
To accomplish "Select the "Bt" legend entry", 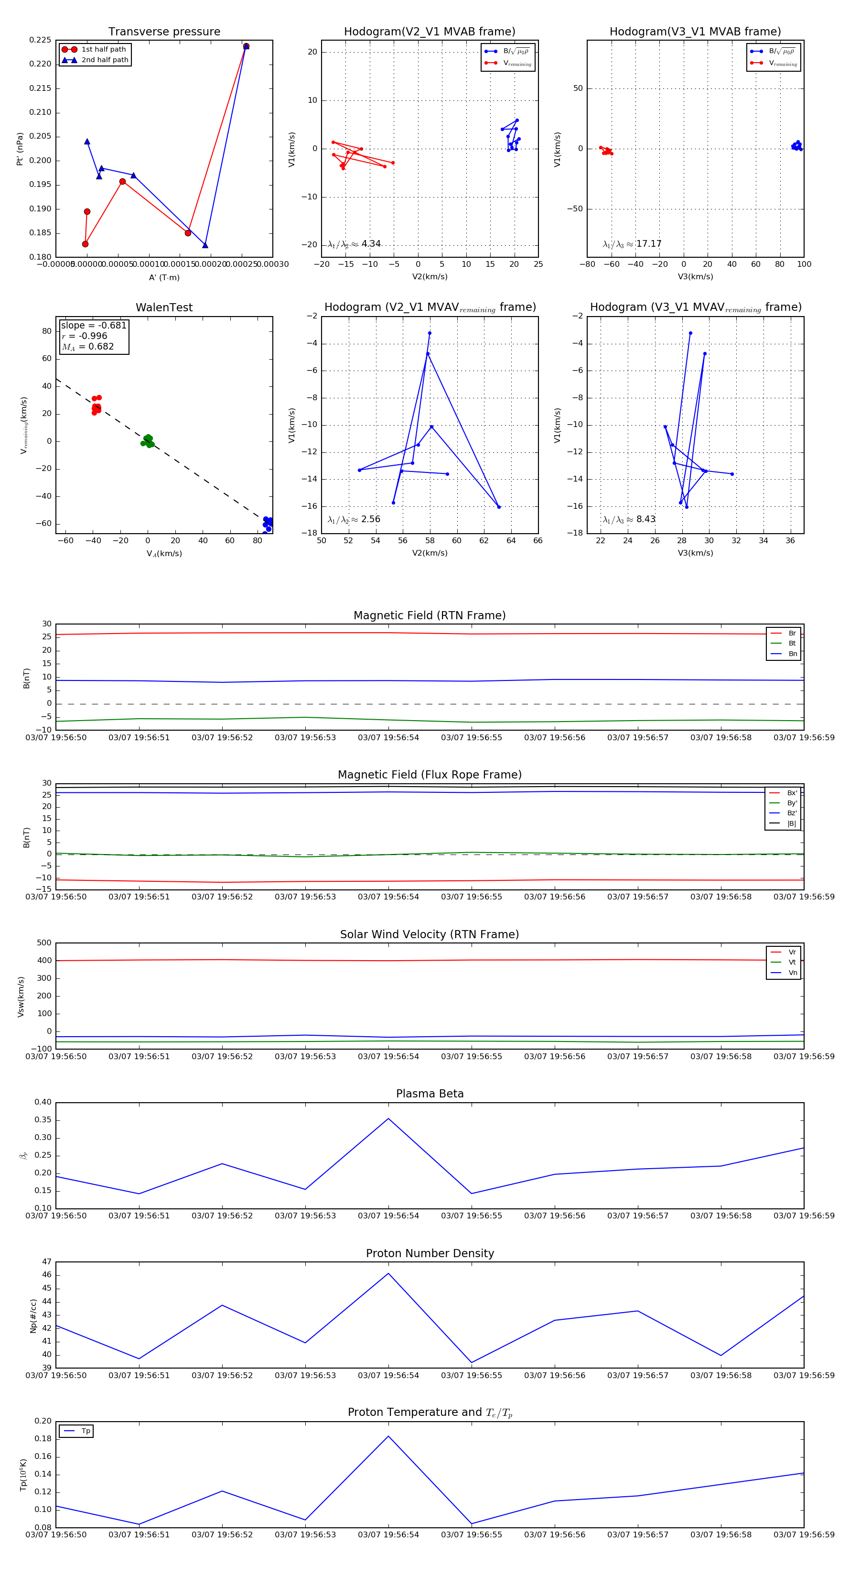I will tap(784, 644).
